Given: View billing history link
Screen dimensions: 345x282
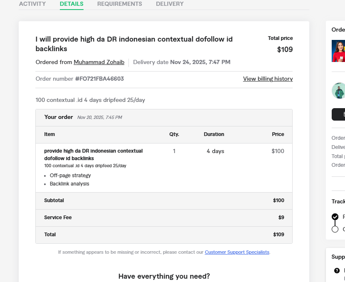Looking at the screenshot, I should pos(268,79).
